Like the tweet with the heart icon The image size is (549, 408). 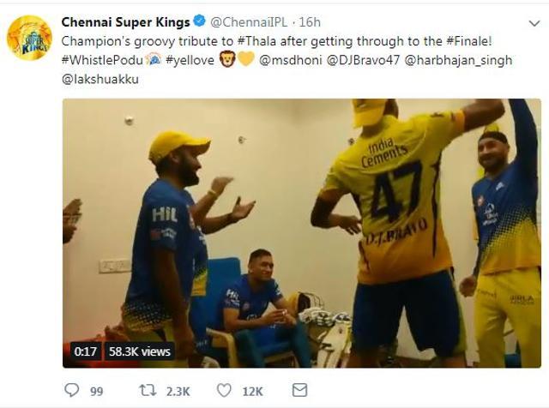(x=224, y=391)
